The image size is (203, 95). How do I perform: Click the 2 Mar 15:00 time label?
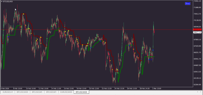point(157,88)
